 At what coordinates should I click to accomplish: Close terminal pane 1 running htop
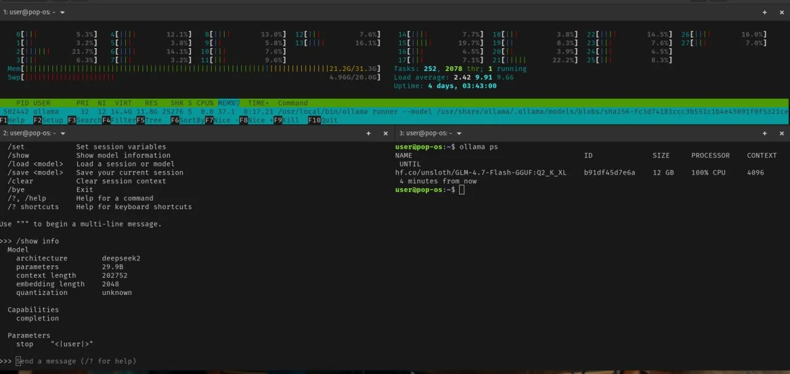(x=782, y=12)
